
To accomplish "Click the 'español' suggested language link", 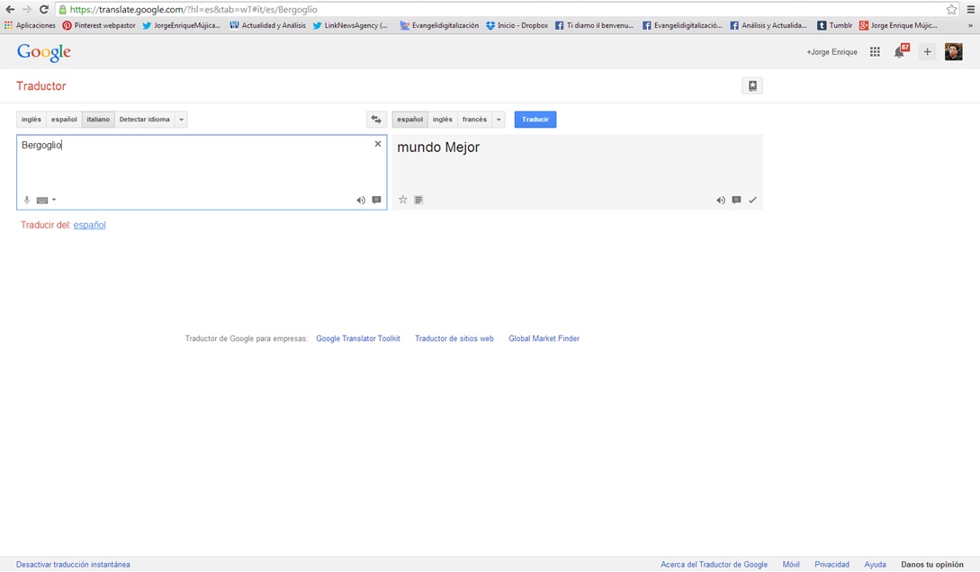I will click(x=89, y=225).
